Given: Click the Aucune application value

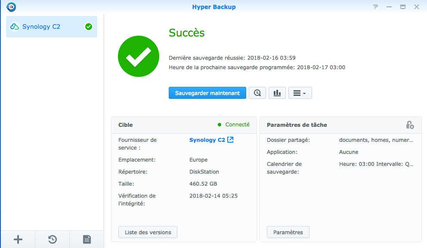Looking at the screenshot, I should [349, 152].
